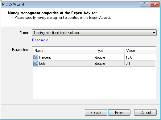161x120 pixels.
Task: Open the 'Read more...' link
Action: coord(41,40)
